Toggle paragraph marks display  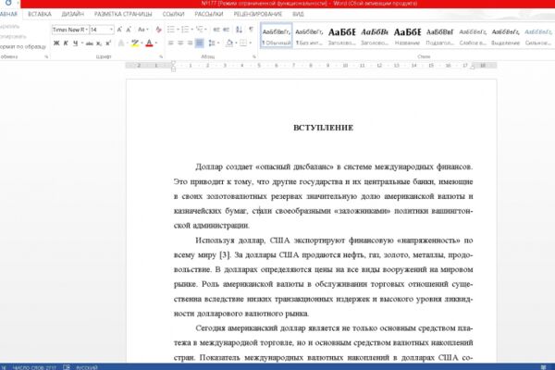(x=251, y=30)
